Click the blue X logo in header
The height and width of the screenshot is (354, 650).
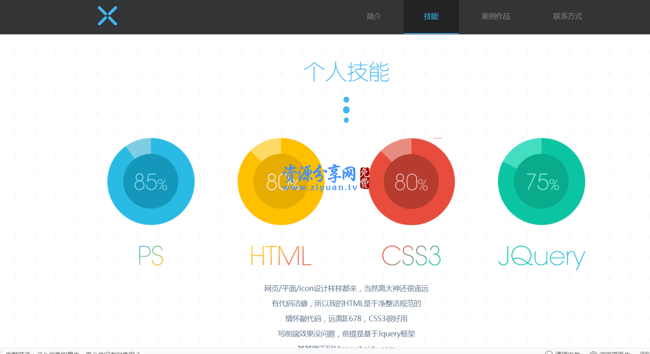tap(107, 16)
